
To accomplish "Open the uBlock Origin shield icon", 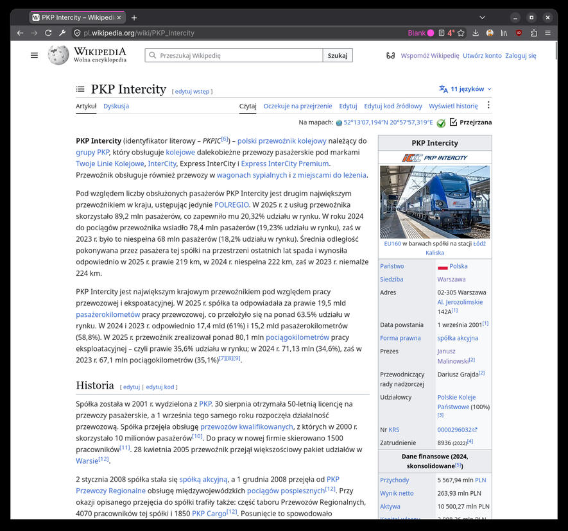I will [x=519, y=33].
